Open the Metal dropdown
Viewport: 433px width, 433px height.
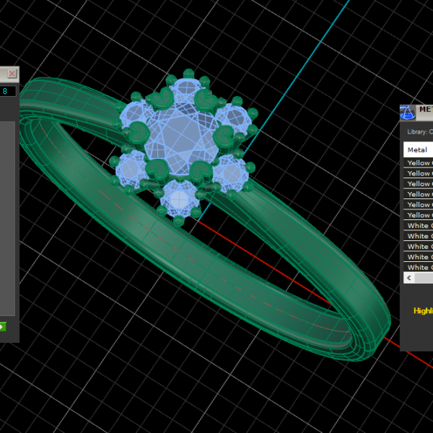[x=418, y=149]
